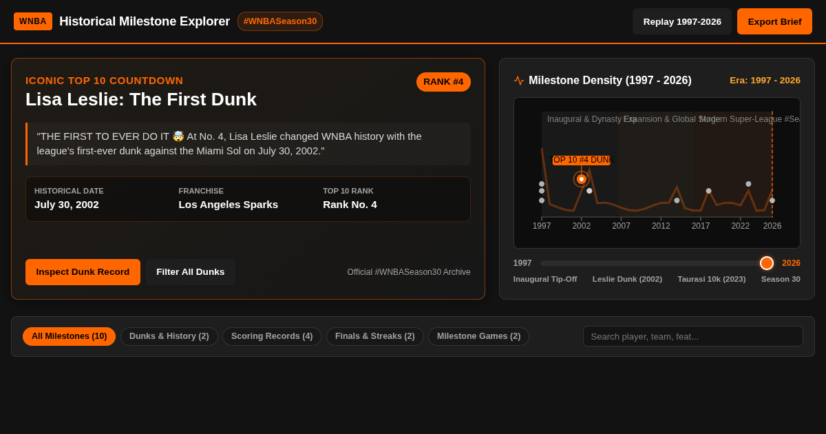Filter by Milestone Games (2)
826x434 pixels.
pyautogui.click(x=479, y=336)
